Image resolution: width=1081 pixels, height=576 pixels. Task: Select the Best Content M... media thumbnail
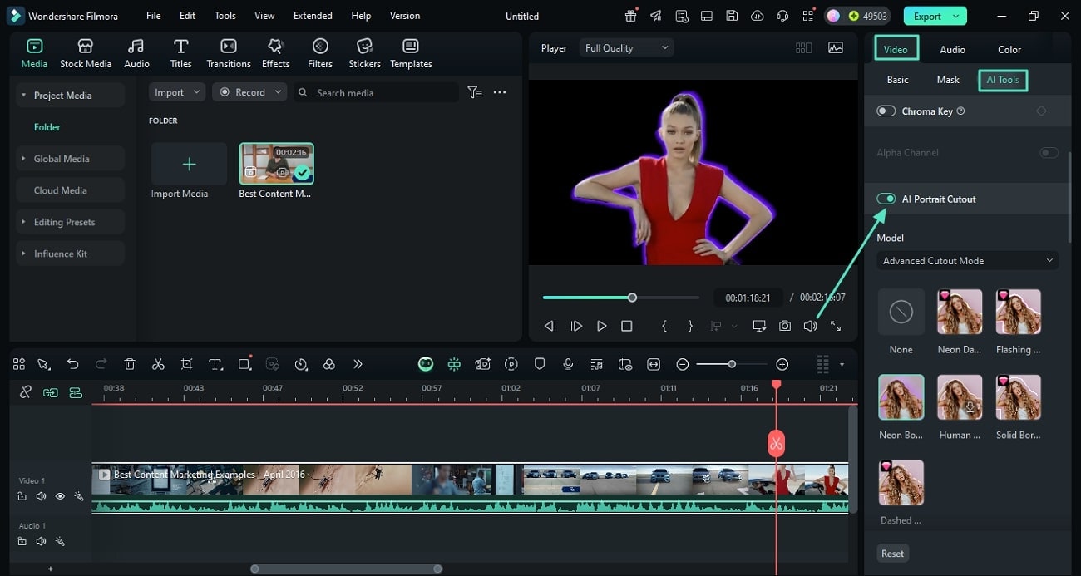click(x=276, y=163)
